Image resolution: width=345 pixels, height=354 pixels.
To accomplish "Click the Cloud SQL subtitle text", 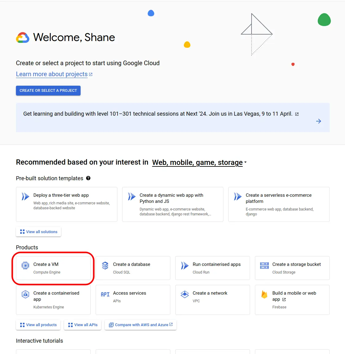I will pyautogui.click(x=122, y=272).
